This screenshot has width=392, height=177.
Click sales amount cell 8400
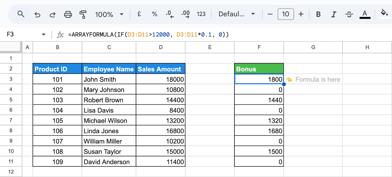(161, 110)
